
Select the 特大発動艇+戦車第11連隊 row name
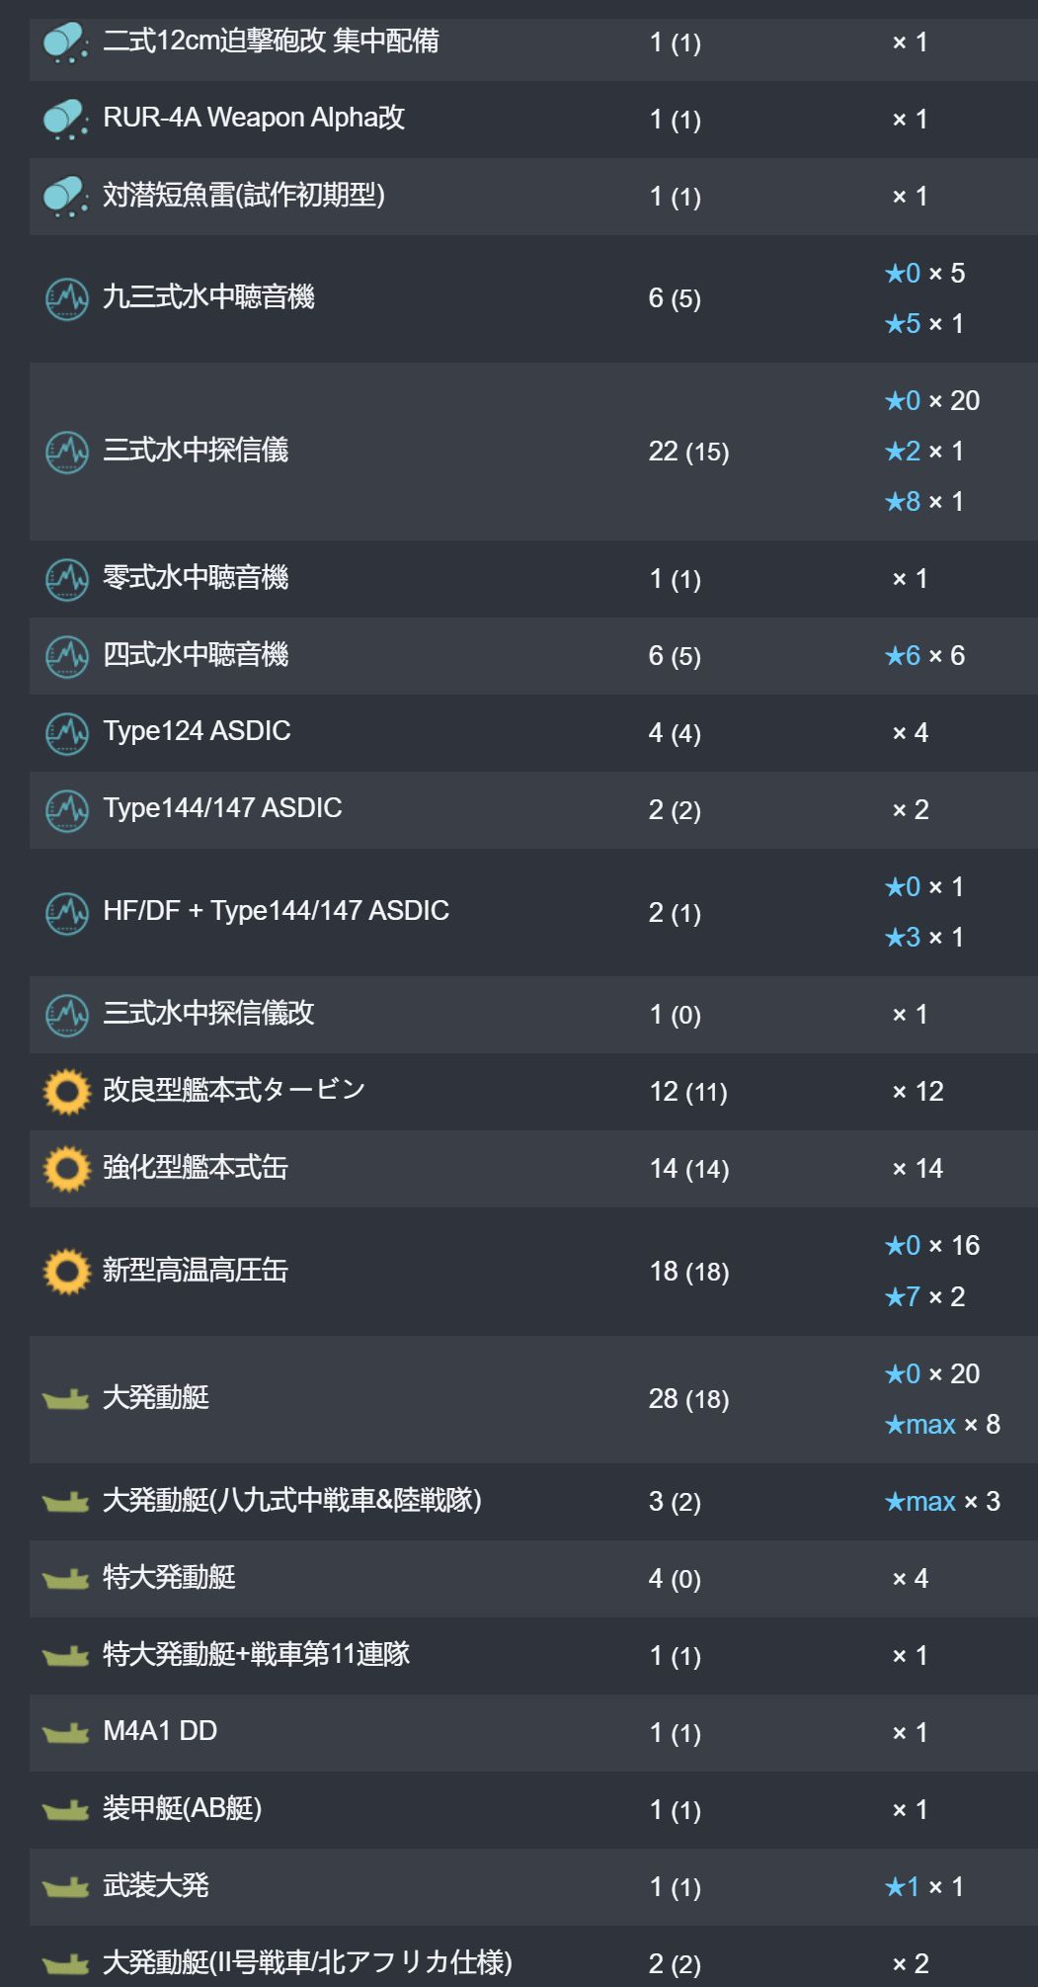click(256, 1655)
